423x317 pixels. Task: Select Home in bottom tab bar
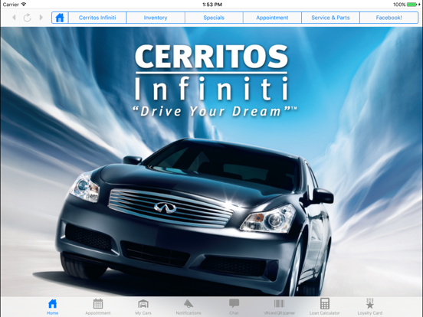click(x=52, y=307)
